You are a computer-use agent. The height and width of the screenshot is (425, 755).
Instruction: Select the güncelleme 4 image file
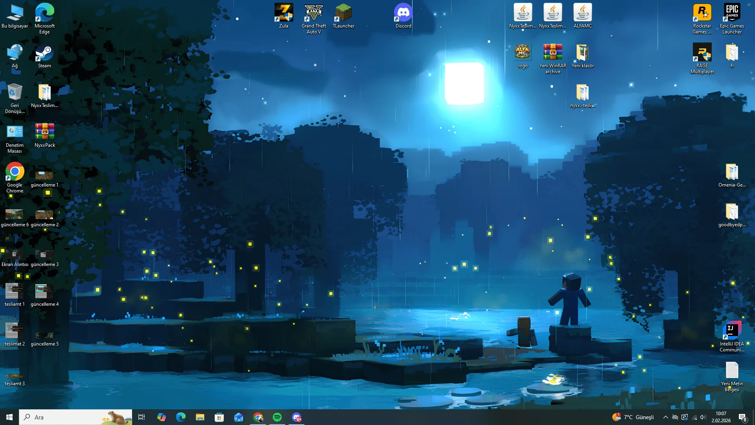tap(44, 294)
